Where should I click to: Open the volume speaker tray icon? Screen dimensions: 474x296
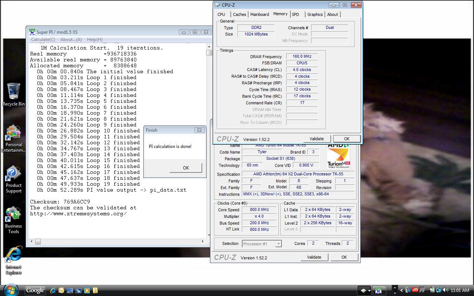point(445,290)
